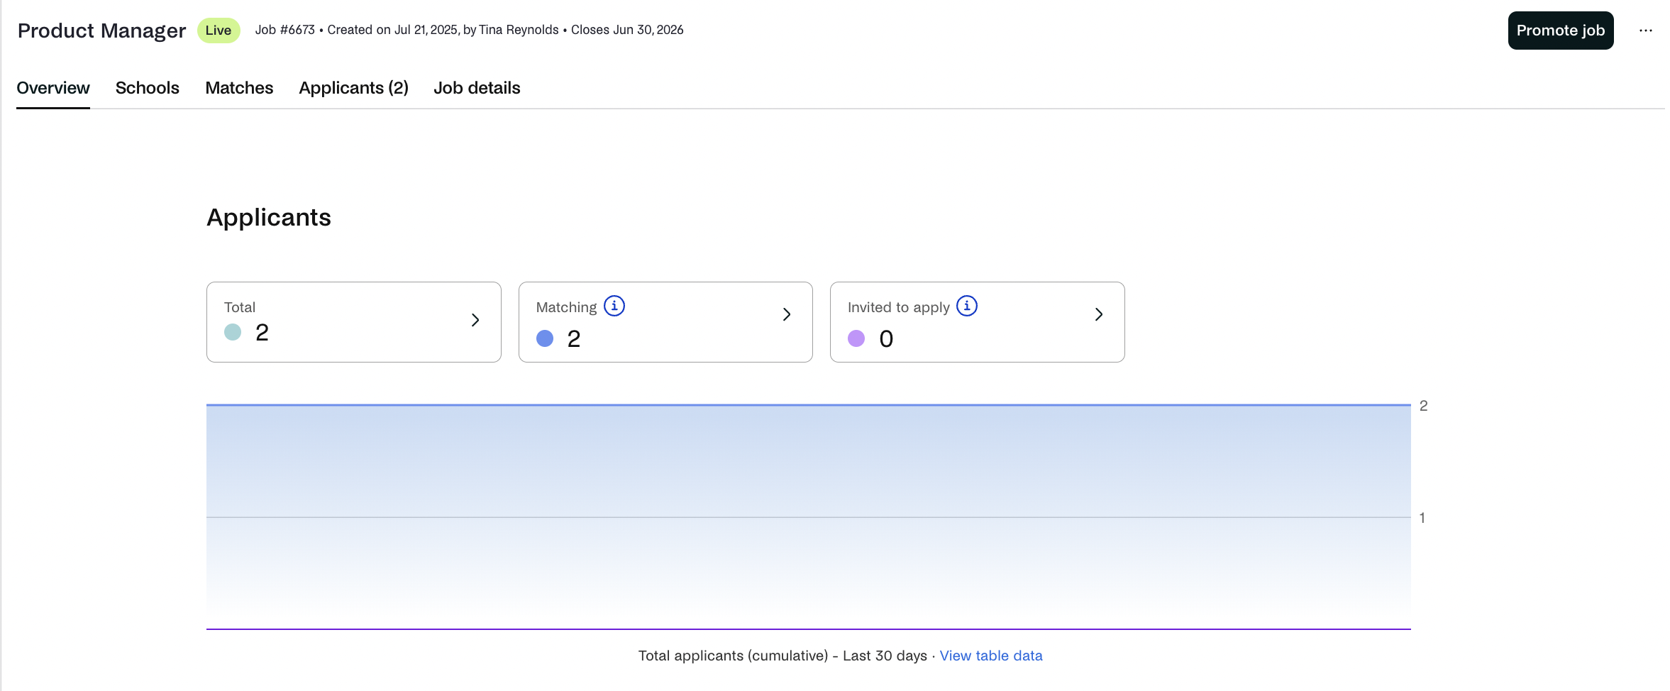The height and width of the screenshot is (691, 1670).
Task: Click the purple Invited to apply dot
Action: [856, 338]
